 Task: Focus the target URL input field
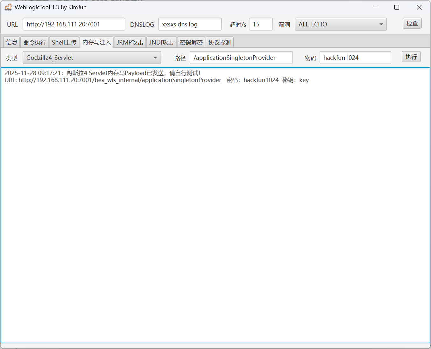tap(74, 24)
